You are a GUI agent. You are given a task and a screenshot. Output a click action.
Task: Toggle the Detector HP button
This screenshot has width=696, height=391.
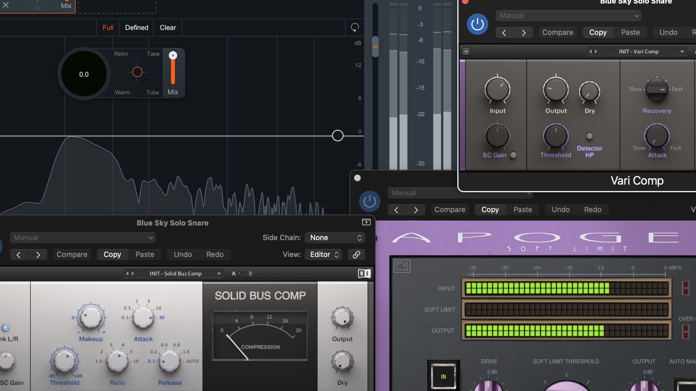[589, 136]
